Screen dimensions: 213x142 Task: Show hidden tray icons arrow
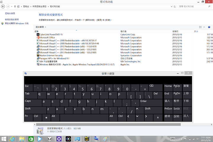click(x=177, y=139)
